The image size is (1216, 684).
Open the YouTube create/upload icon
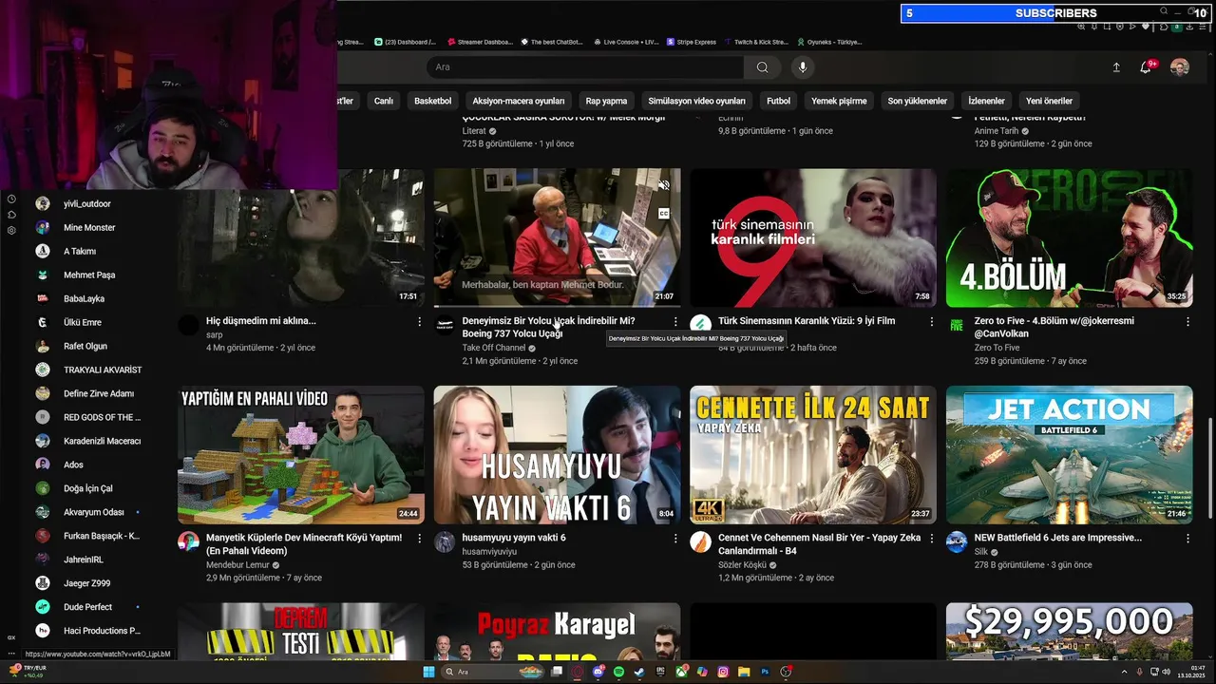click(x=1116, y=67)
